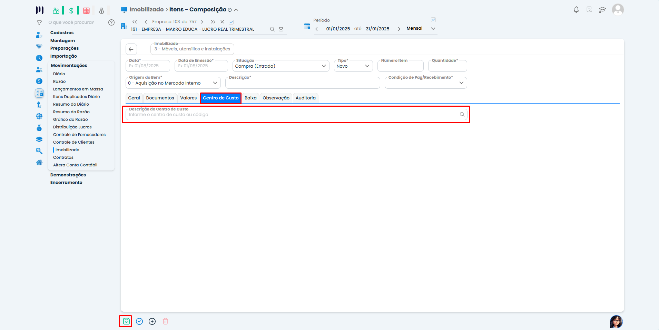Click the red trash delete icon
659x330 pixels.
coord(165,321)
